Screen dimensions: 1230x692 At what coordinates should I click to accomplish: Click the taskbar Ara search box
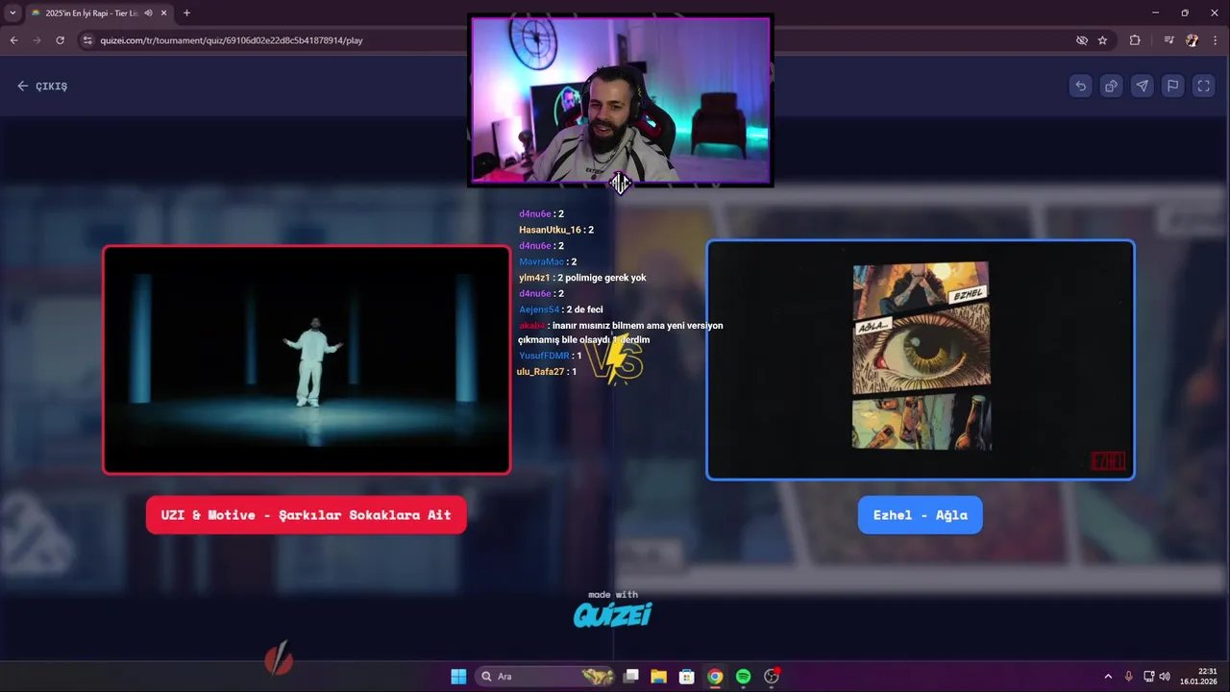545,677
